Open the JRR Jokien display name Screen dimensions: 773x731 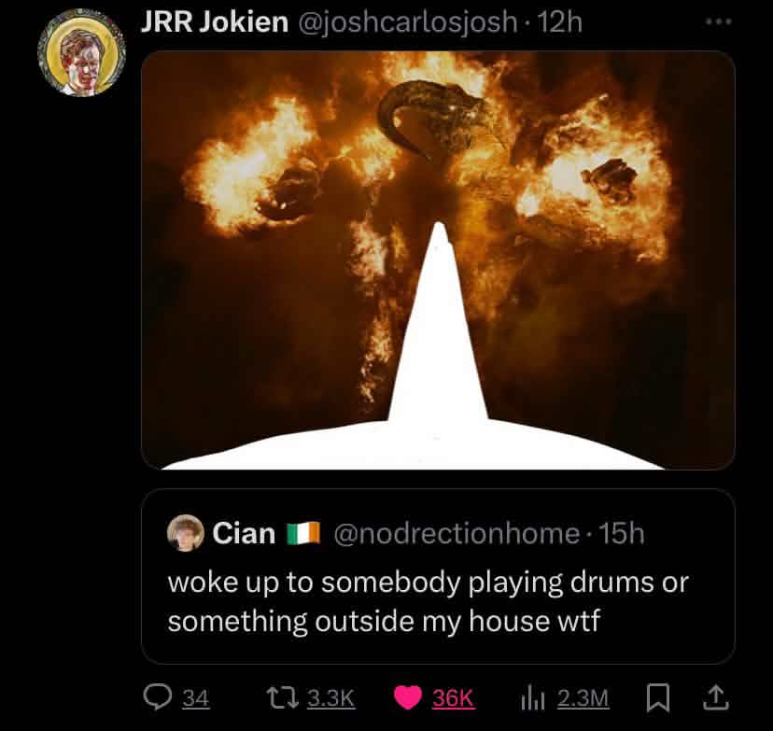214,22
